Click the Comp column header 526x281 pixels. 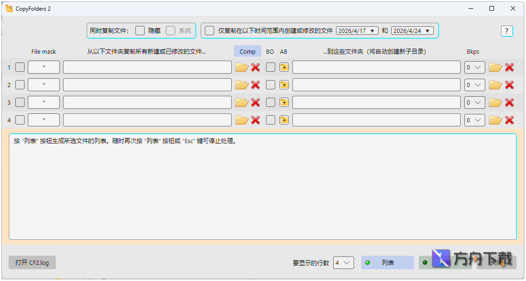pos(247,51)
